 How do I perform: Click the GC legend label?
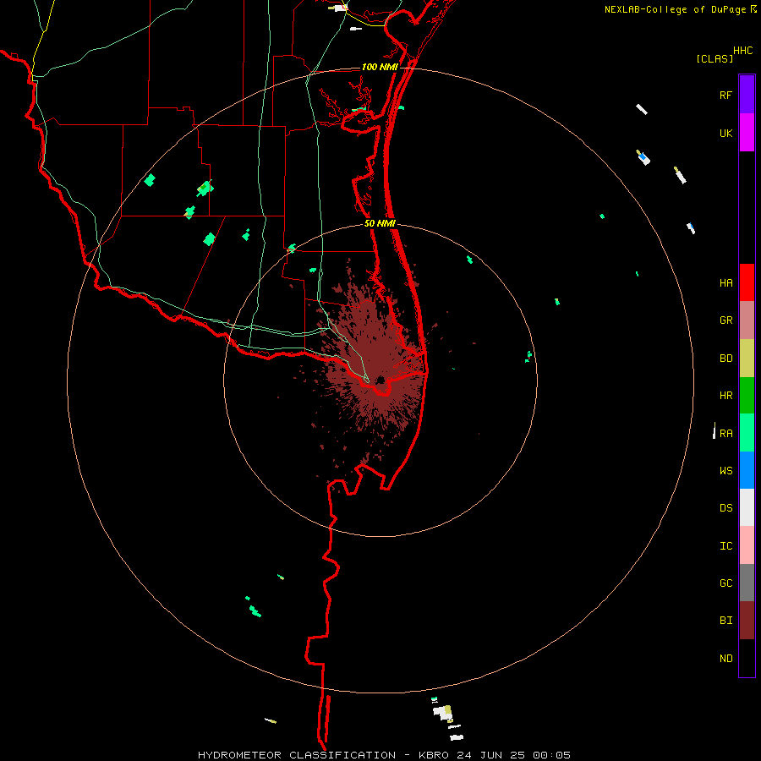pyautogui.click(x=725, y=583)
